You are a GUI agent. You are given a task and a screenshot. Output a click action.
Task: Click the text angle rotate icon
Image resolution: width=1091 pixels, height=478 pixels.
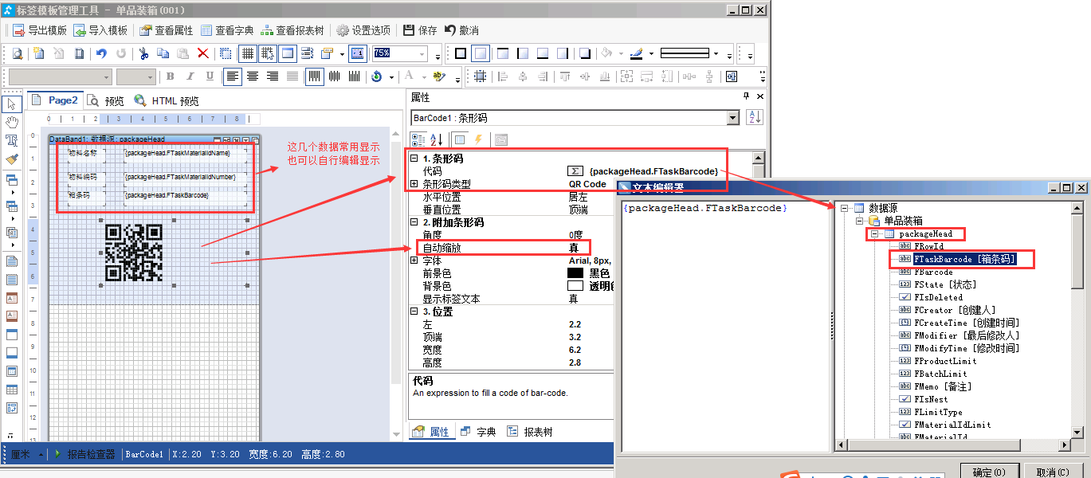[x=377, y=76]
